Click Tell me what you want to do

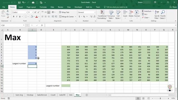coord(116,7)
